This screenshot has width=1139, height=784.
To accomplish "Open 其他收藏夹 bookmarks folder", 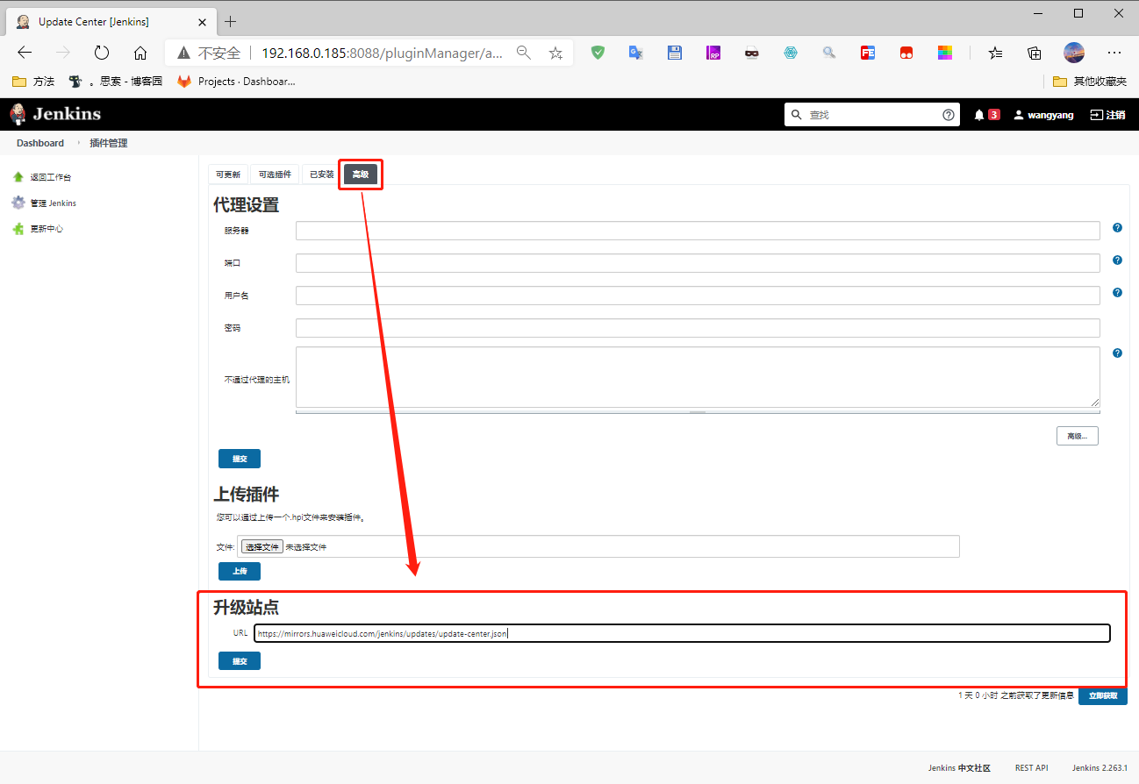I will (x=1089, y=82).
